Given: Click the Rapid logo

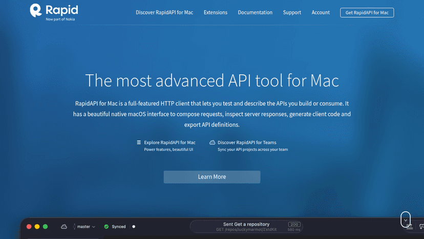Looking at the screenshot, I should [x=54, y=12].
